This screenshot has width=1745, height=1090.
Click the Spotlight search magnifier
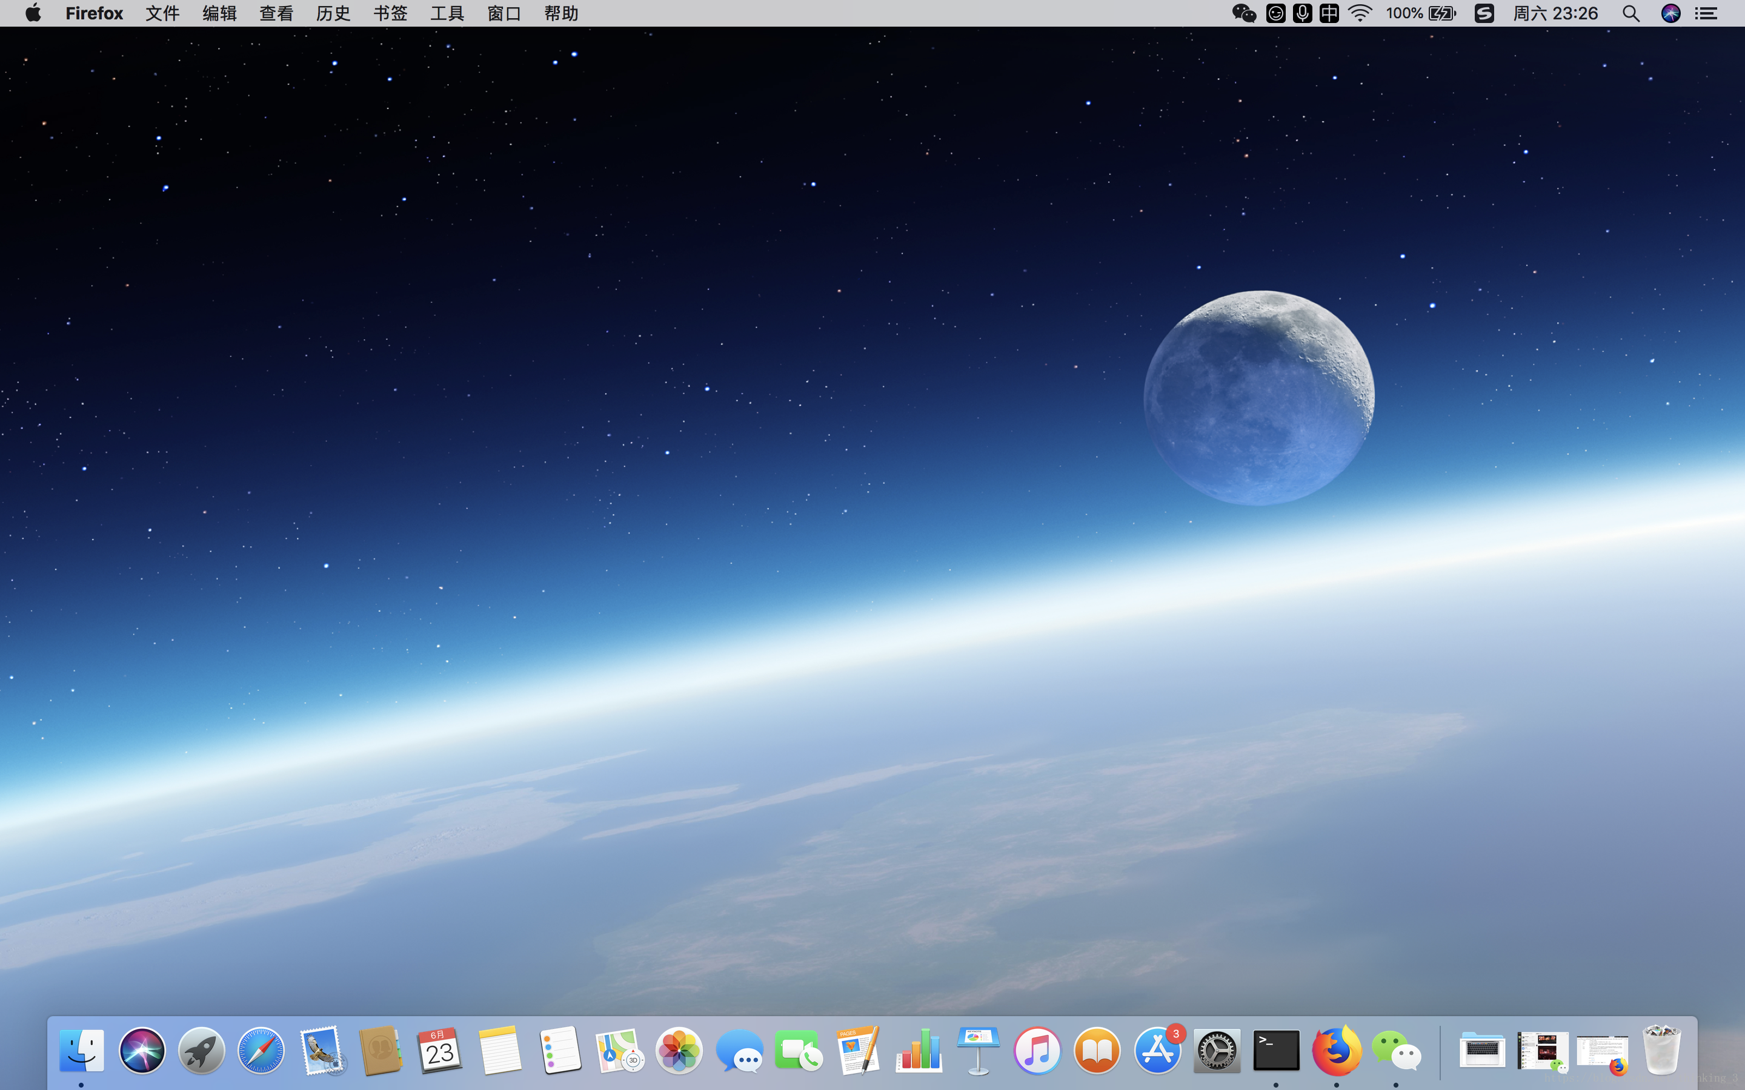(1631, 13)
